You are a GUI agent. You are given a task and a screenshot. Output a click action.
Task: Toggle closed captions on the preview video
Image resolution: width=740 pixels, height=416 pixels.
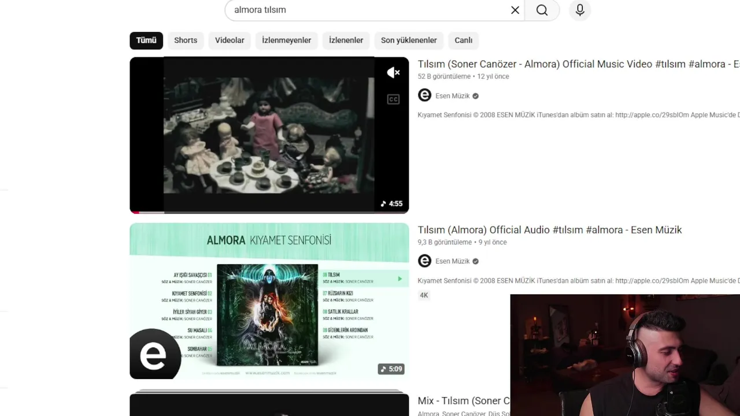(393, 99)
